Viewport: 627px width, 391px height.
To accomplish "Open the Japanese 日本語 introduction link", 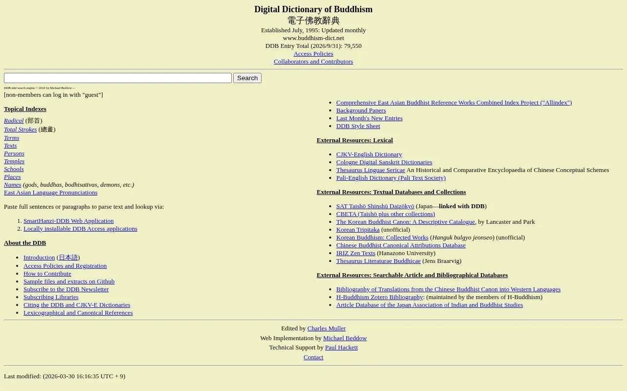I will click(x=68, y=258).
